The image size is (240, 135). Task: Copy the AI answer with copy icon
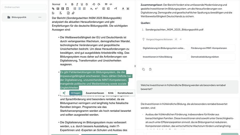[x=144, y=69]
